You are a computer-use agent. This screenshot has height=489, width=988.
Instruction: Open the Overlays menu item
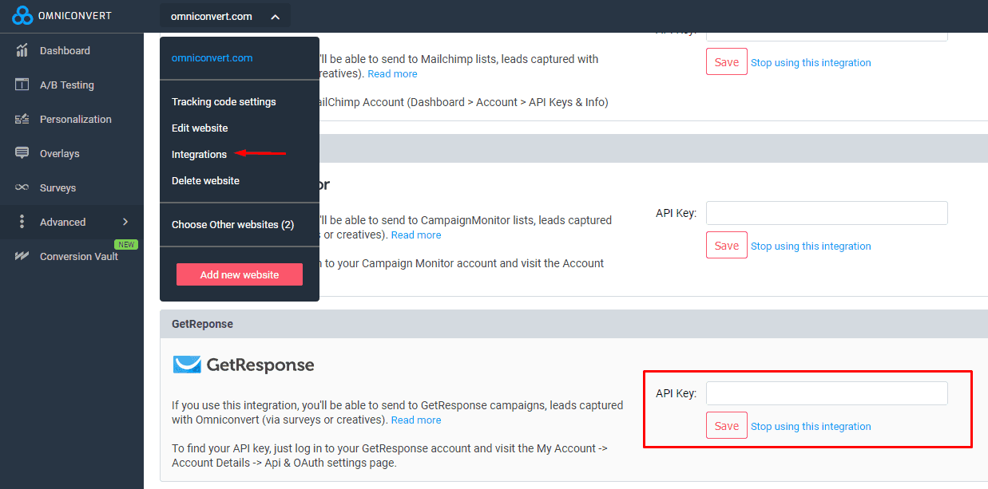click(x=60, y=153)
